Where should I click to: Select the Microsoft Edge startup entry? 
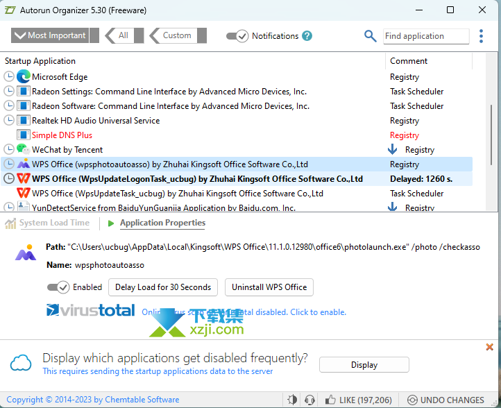point(237,77)
